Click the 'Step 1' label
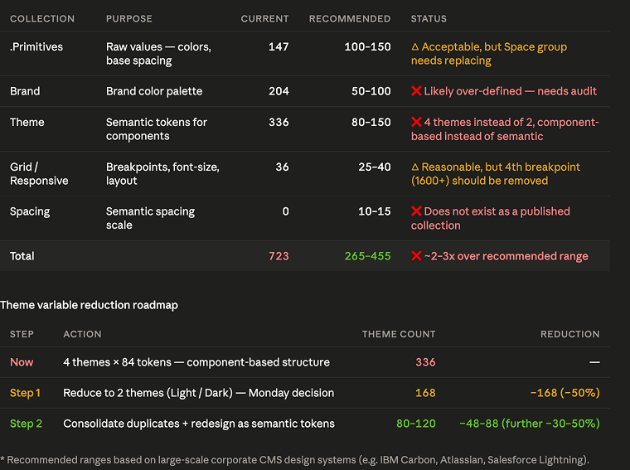Screen dimensions: 630x470 click(25, 393)
